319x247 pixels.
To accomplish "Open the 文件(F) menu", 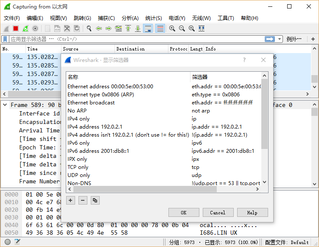I will [11, 18].
